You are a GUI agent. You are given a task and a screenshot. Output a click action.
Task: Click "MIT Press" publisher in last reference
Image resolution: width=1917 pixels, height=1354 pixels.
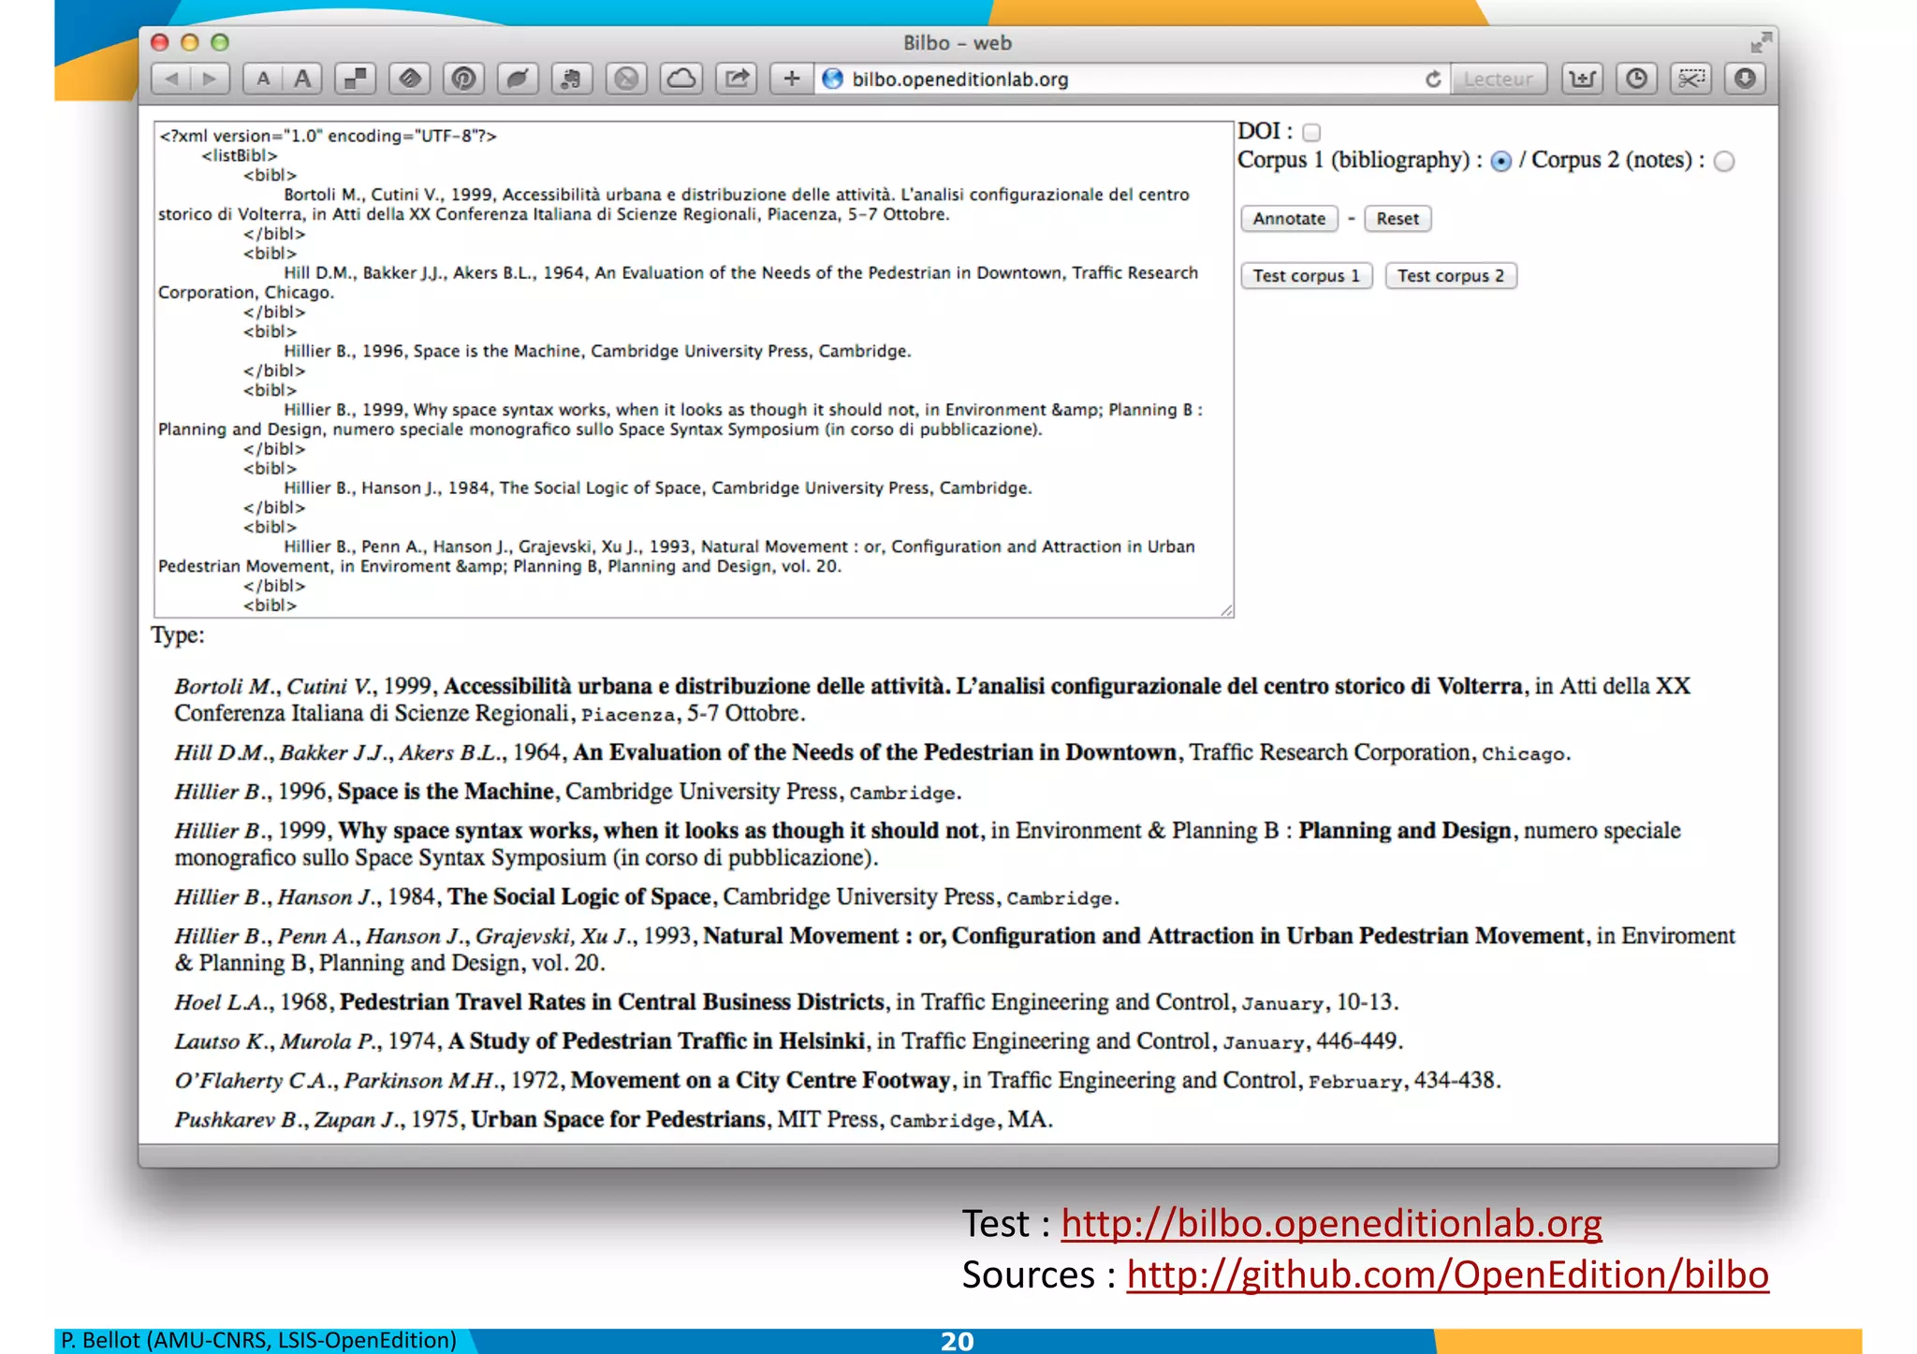click(827, 1119)
